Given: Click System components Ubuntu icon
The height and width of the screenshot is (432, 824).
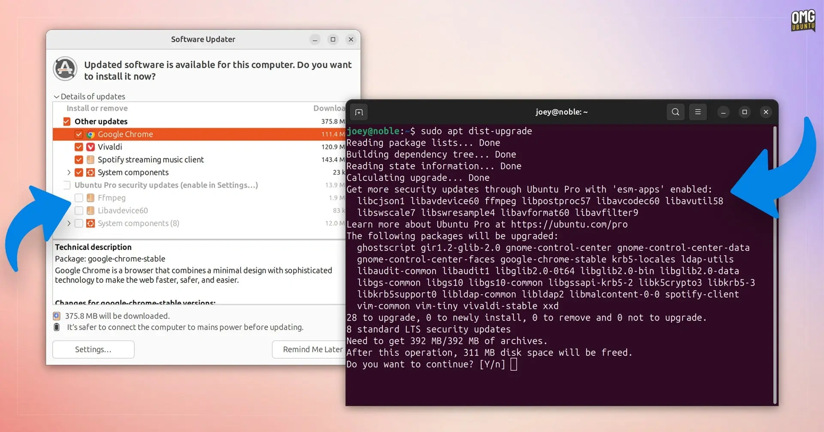Looking at the screenshot, I should click(91, 173).
